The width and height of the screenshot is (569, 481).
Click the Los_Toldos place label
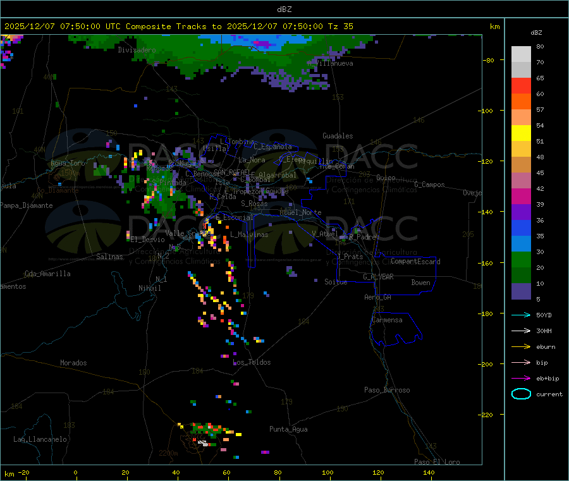(252, 362)
